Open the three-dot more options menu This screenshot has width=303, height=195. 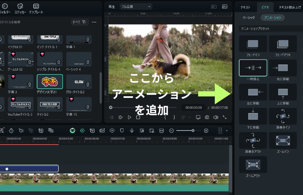click(x=94, y=22)
